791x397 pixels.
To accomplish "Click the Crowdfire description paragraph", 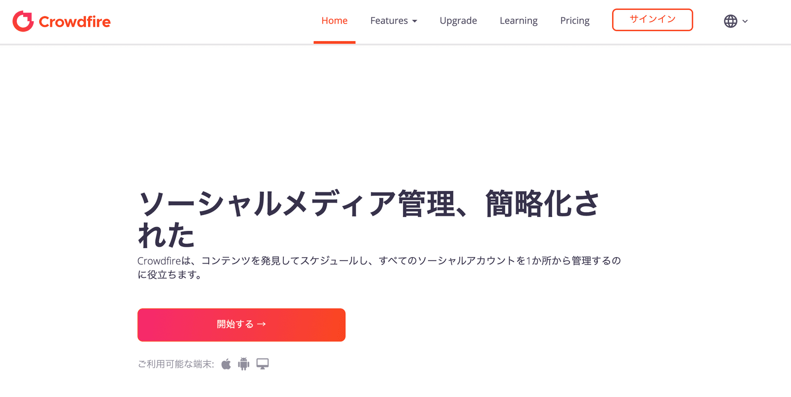I will [x=379, y=267].
